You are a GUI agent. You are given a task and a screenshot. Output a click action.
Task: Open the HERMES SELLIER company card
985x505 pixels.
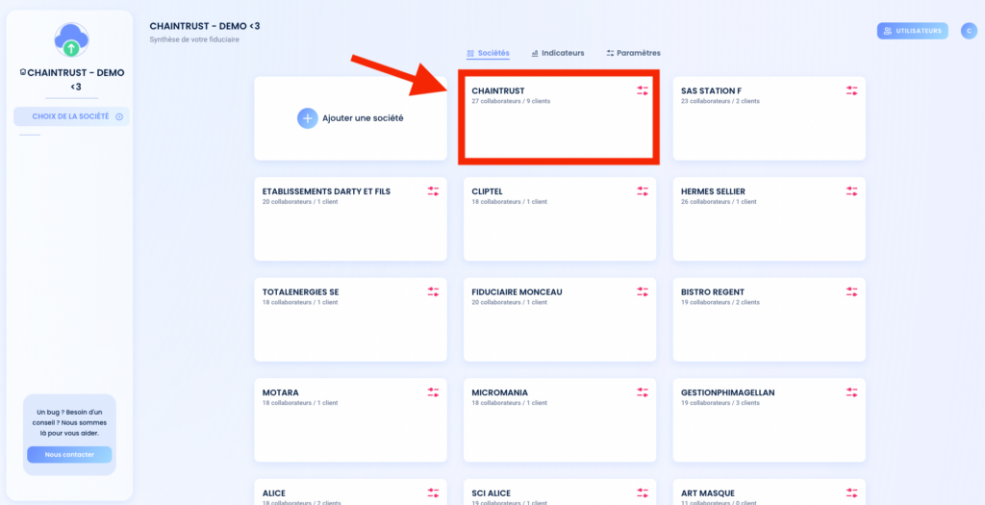point(769,218)
